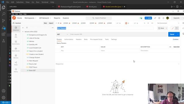184x104 pixels.
Task: Open the APIs sidebar panel
Action: [16, 36]
